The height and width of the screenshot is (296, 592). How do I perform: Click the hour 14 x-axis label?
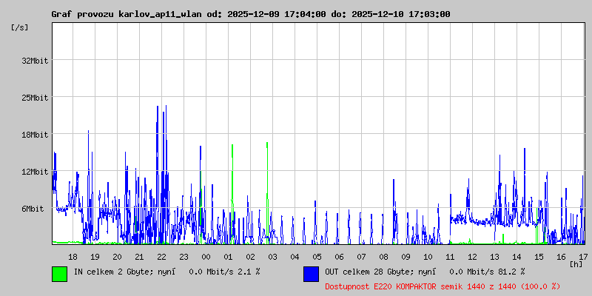coord(517,257)
